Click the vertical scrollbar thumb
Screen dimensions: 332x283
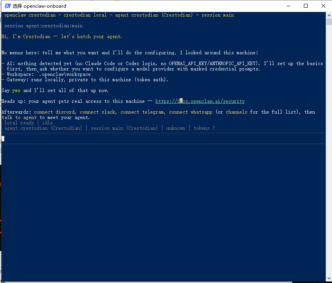(329, 22)
